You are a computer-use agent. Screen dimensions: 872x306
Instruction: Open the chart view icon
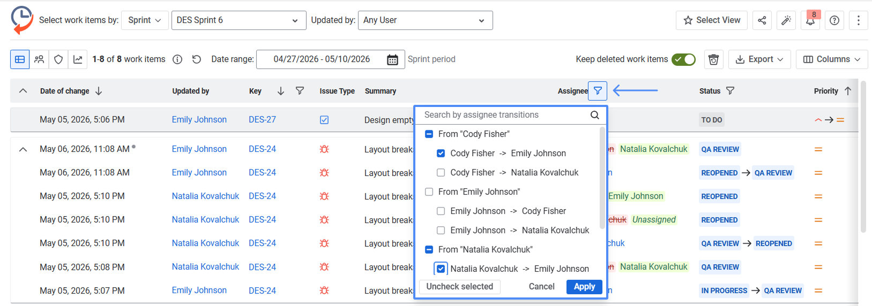[78, 59]
